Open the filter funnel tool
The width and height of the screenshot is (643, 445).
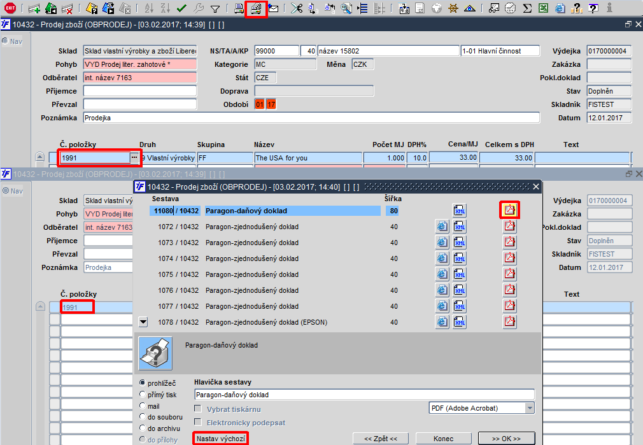(x=215, y=8)
